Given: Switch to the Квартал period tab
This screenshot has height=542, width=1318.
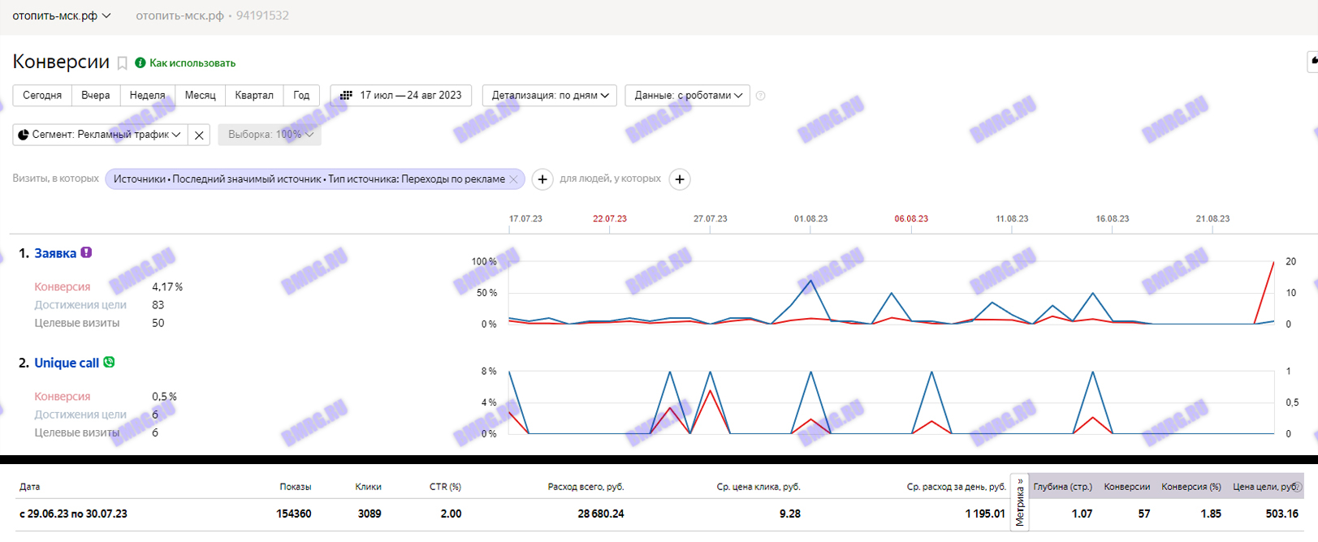Looking at the screenshot, I should pos(254,95).
